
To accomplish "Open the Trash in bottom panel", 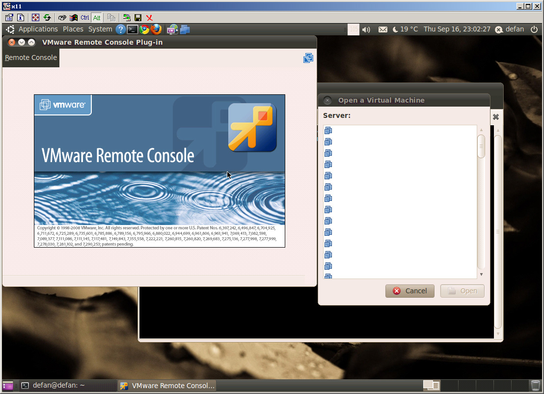I will (x=536, y=385).
